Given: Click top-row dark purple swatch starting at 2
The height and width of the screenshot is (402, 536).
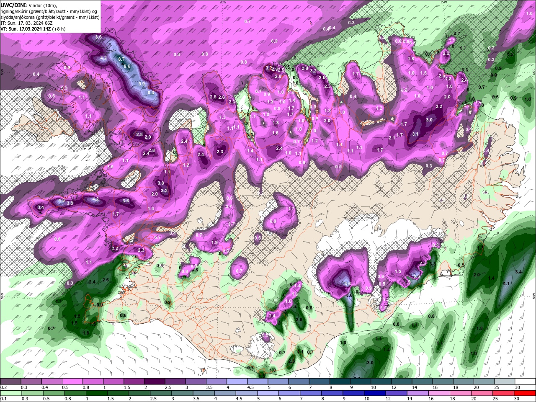Looking at the screenshot, I should click(155, 382).
